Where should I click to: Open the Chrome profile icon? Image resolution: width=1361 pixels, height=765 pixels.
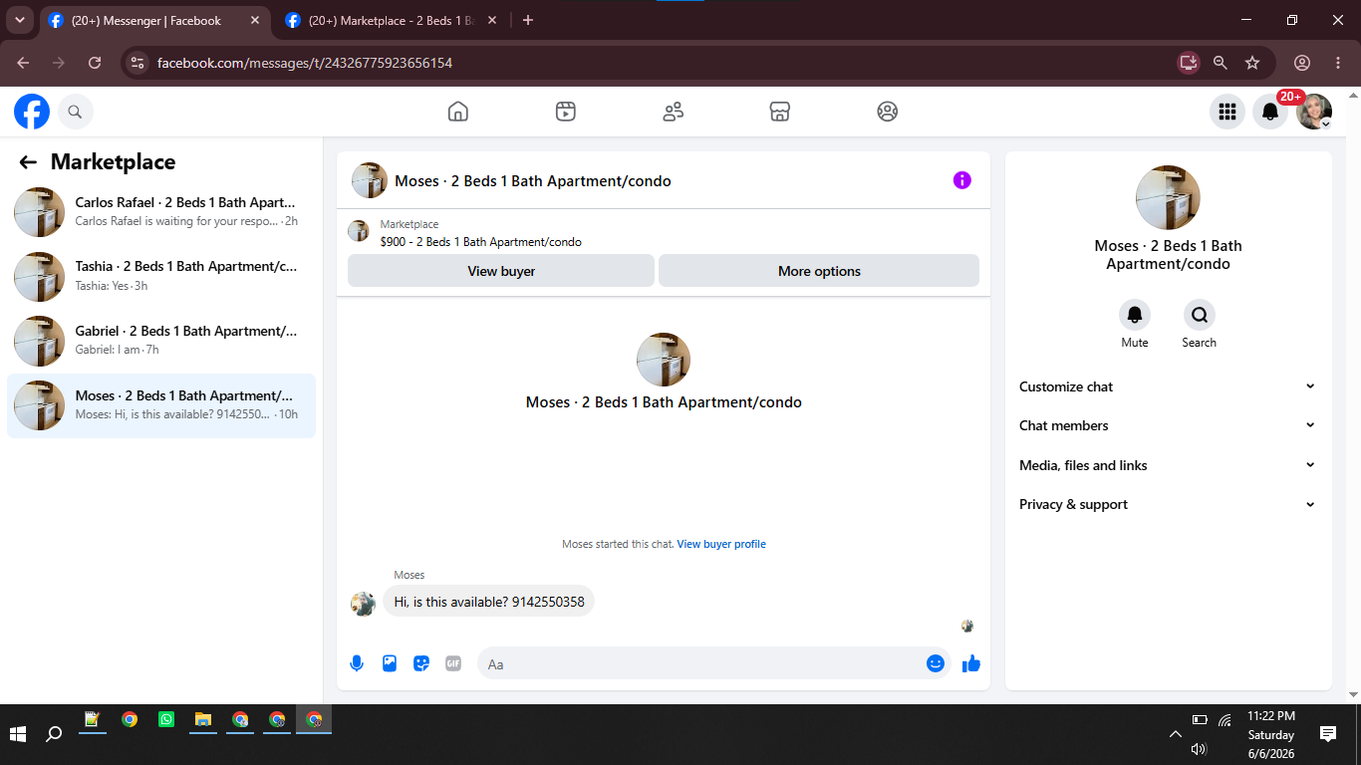point(1302,63)
